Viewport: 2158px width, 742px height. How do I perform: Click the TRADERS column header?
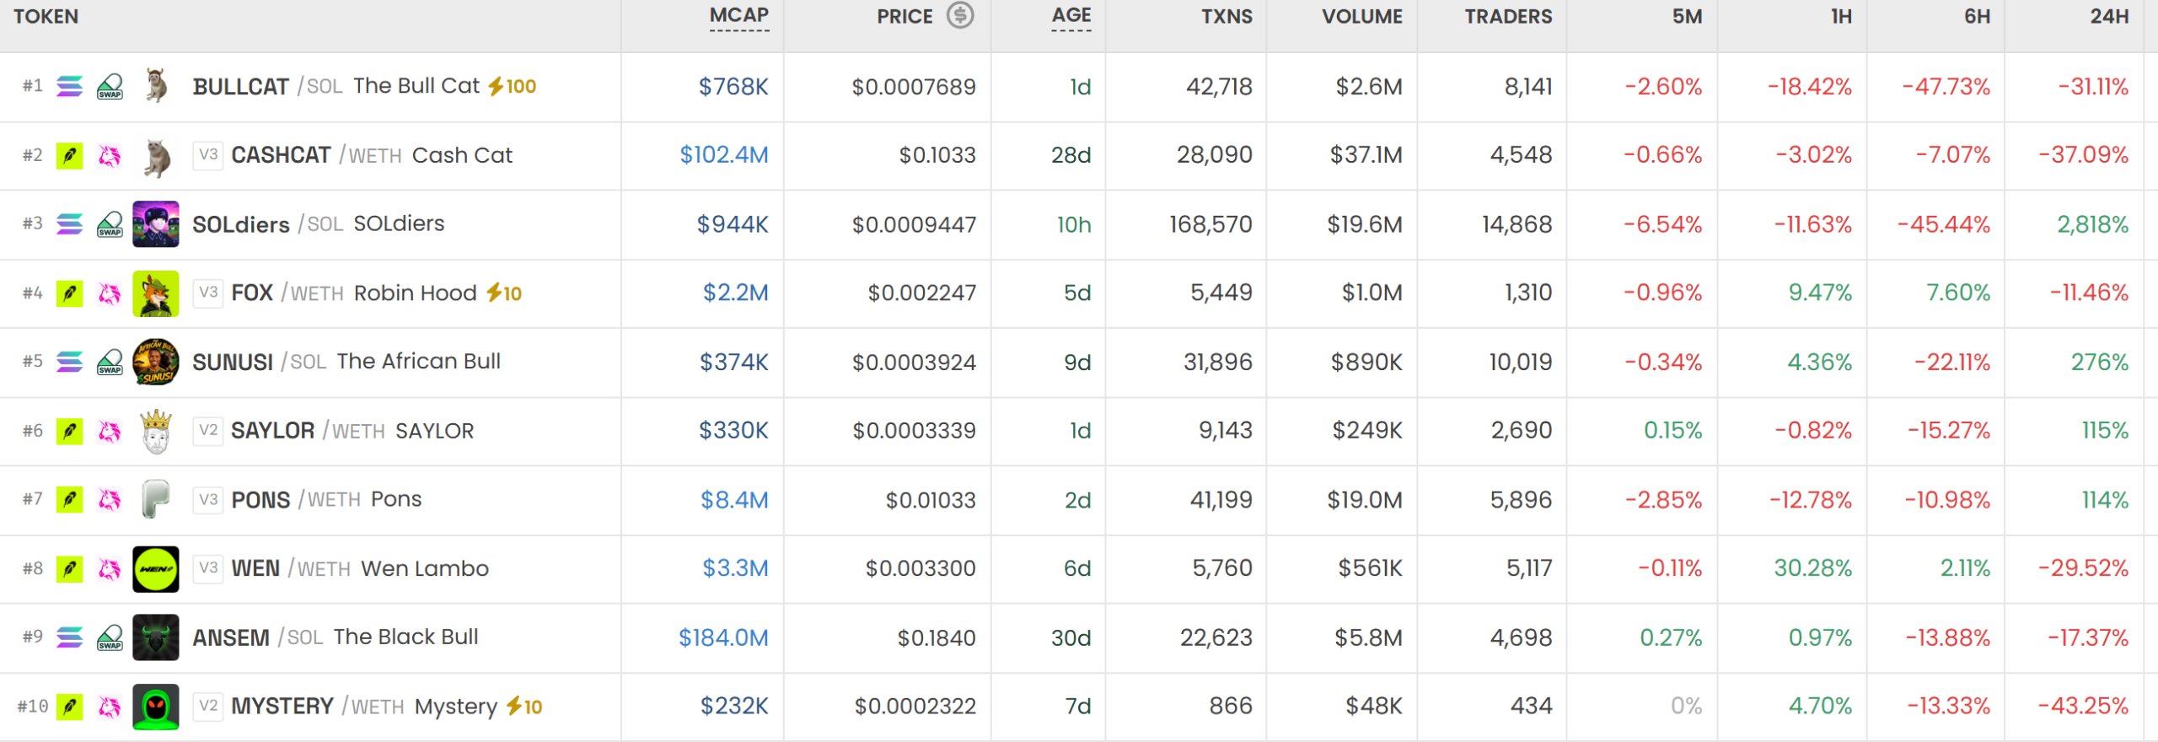(1508, 17)
